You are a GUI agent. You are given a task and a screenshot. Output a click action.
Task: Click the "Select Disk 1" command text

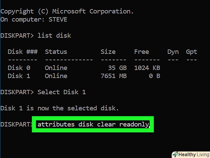61,92
